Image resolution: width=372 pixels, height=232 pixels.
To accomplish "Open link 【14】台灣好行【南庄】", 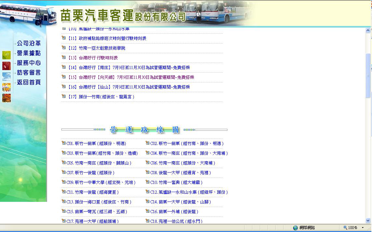I will (129, 67).
